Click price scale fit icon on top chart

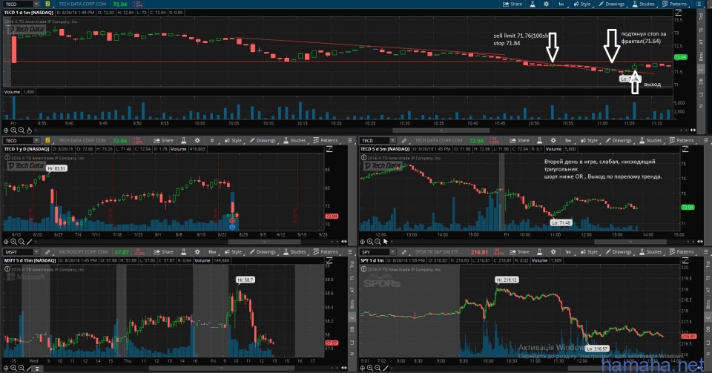[678, 13]
